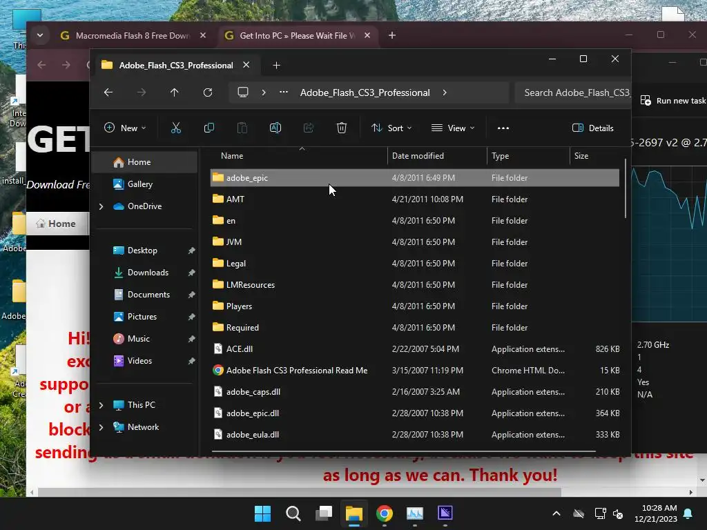This screenshot has height=530, width=707.
Task: Click the Share icon in toolbar
Action: tap(309, 128)
